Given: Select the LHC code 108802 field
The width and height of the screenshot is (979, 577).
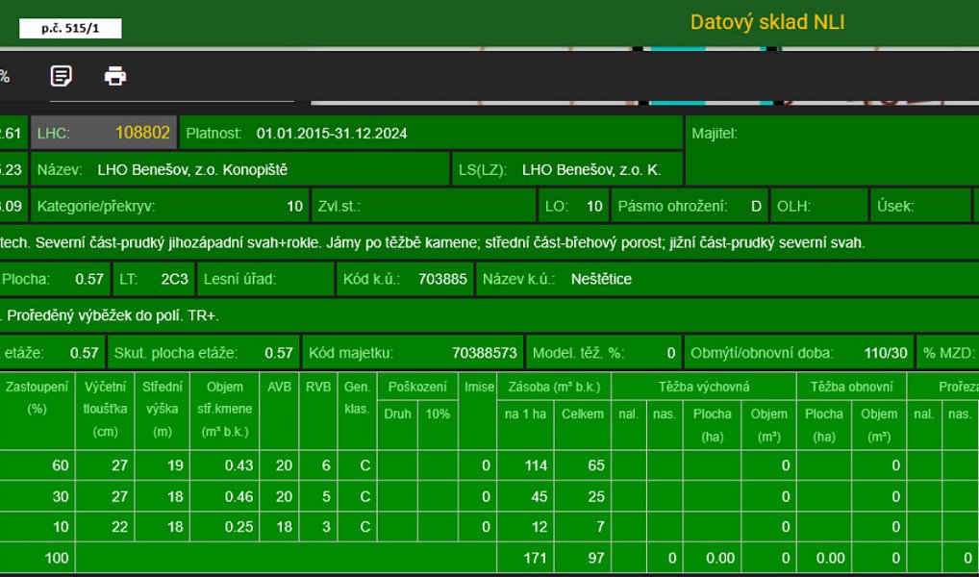Looking at the screenshot, I should [104, 133].
